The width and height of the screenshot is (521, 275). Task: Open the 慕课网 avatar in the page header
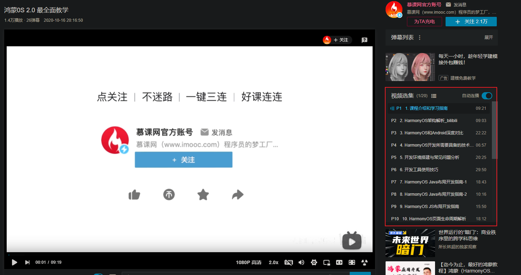(394, 9)
